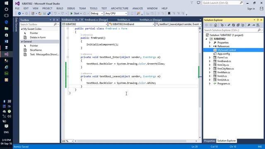
Task: Select the NiceName toolbox item
Action: pyautogui.click(x=36, y=50)
